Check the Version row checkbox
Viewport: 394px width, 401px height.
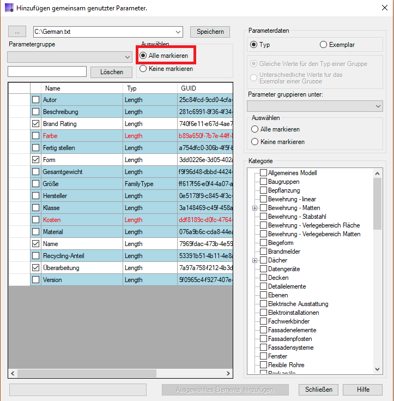(36, 280)
